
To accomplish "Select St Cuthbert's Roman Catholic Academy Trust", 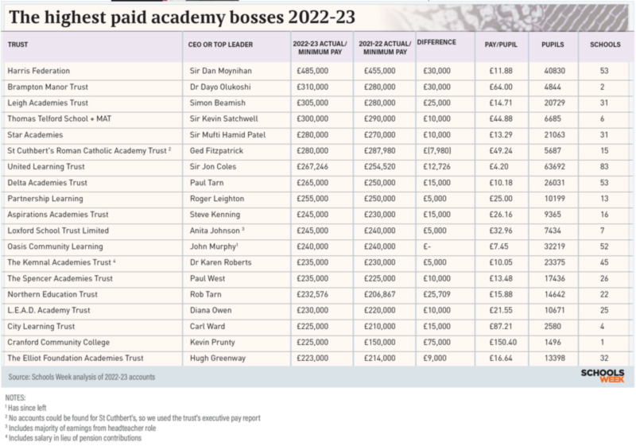I will click(x=87, y=151).
